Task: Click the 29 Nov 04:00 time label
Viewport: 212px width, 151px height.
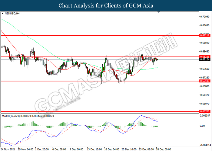Action: 25,149
